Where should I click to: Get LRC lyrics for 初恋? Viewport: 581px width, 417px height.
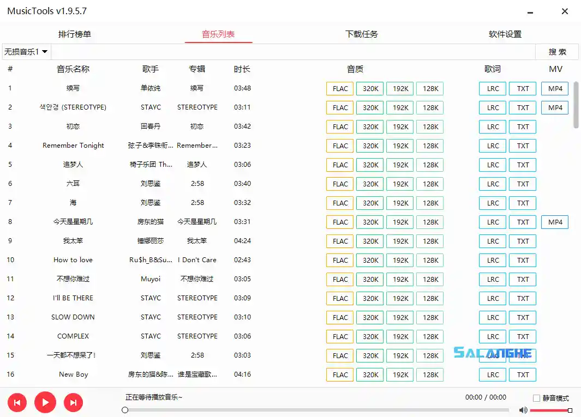coord(492,126)
